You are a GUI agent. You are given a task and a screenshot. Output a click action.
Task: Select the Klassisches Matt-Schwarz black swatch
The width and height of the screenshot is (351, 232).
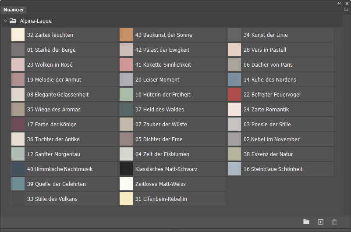point(126,169)
